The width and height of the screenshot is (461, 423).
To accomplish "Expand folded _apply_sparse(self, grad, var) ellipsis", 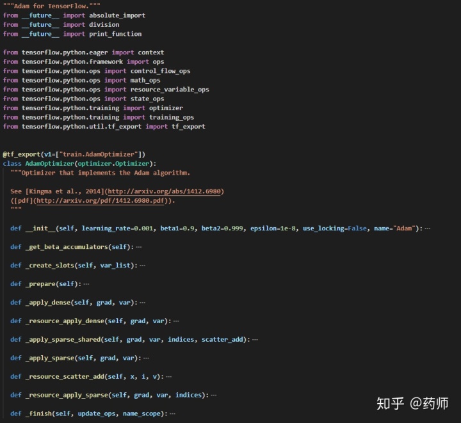I will tap(146, 358).
